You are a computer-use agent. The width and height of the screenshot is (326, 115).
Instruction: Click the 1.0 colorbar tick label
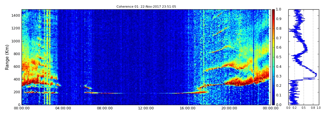278,9
